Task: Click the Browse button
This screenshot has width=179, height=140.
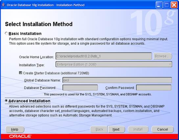Action: click(x=163, y=56)
